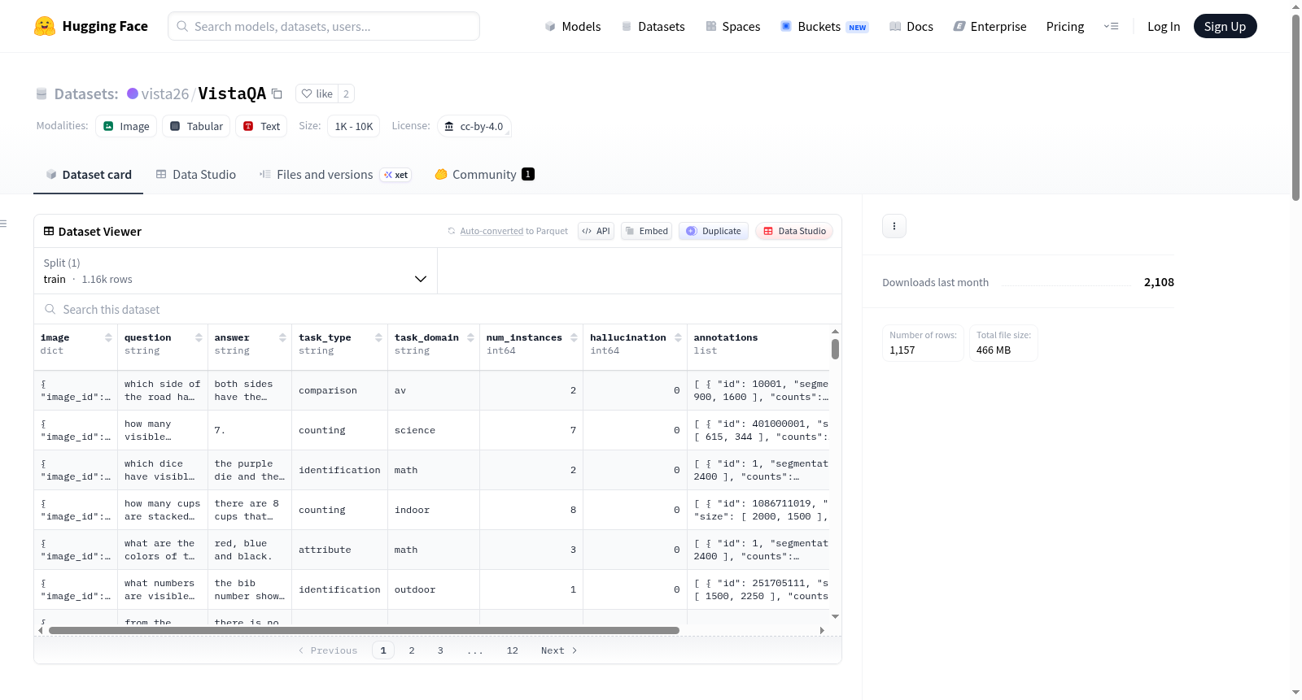This screenshot has height=700, width=1302.
Task: Select the Image modality tag
Action: pyautogui.click(x=126, y=126)
